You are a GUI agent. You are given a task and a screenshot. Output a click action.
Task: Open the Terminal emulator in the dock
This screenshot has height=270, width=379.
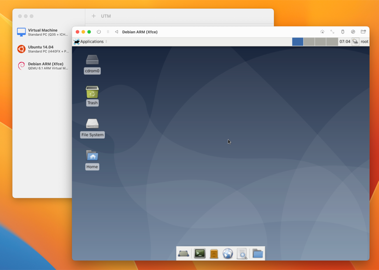[200, 253]
